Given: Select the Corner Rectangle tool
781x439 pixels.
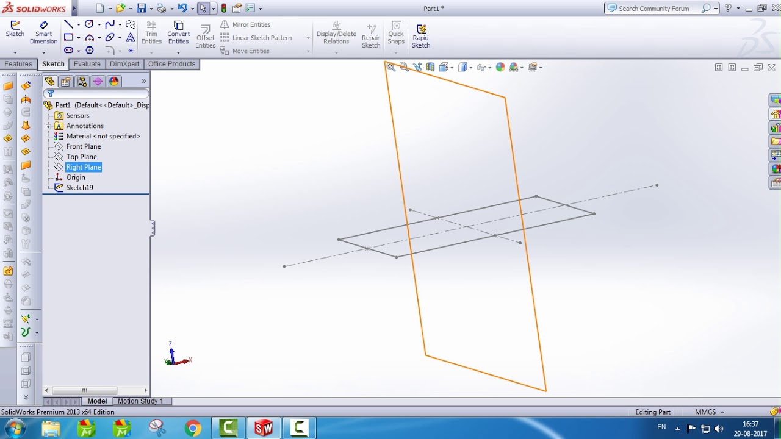Looking at the screenshot, I should (68, 37).
